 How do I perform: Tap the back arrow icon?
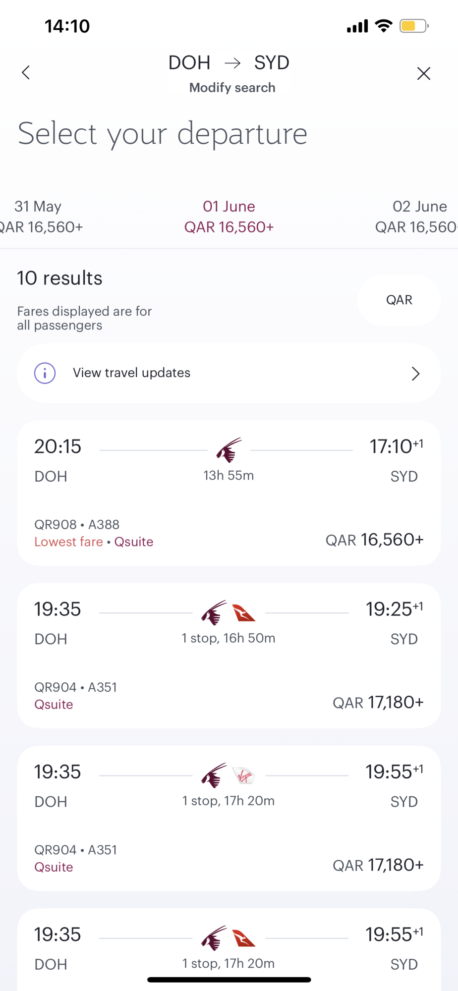coord(26,73)
